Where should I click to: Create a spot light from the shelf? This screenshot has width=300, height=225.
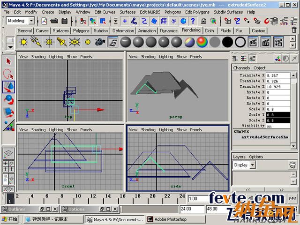(x=61, y=42)
